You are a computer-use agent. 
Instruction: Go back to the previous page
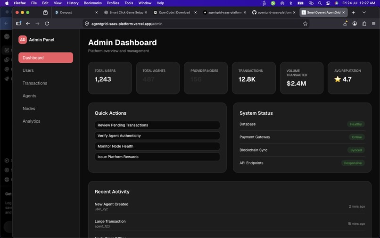coord(28,24)
